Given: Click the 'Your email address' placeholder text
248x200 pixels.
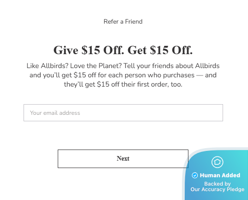Looking at the screenshot, I should [x=55, y=113].
